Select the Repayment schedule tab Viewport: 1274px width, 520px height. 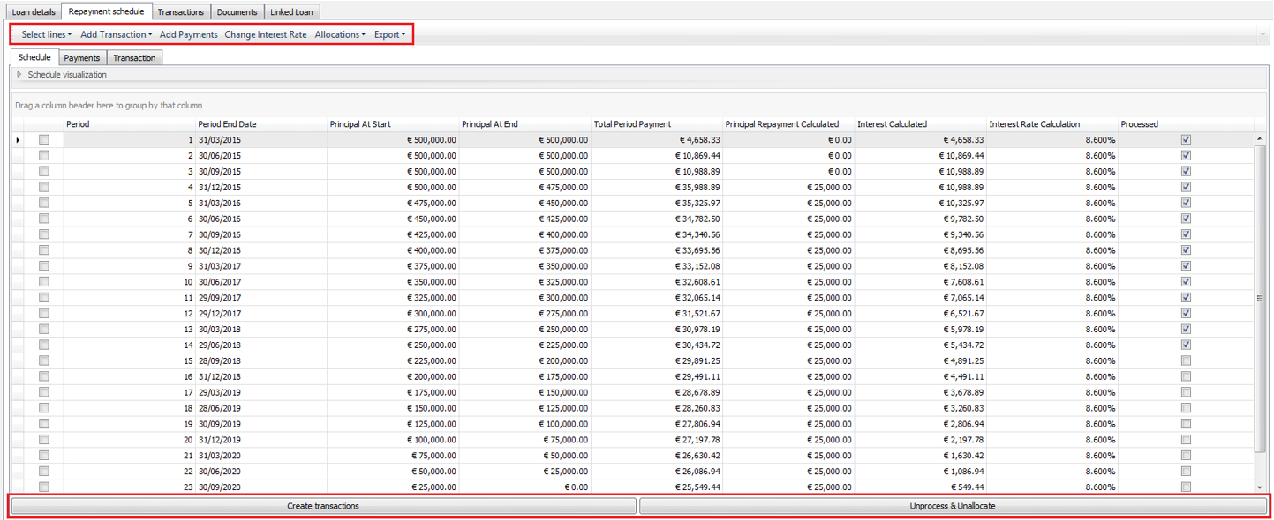point(106,11)
